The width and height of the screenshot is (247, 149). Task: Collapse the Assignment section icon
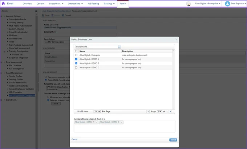coord(44,72)
